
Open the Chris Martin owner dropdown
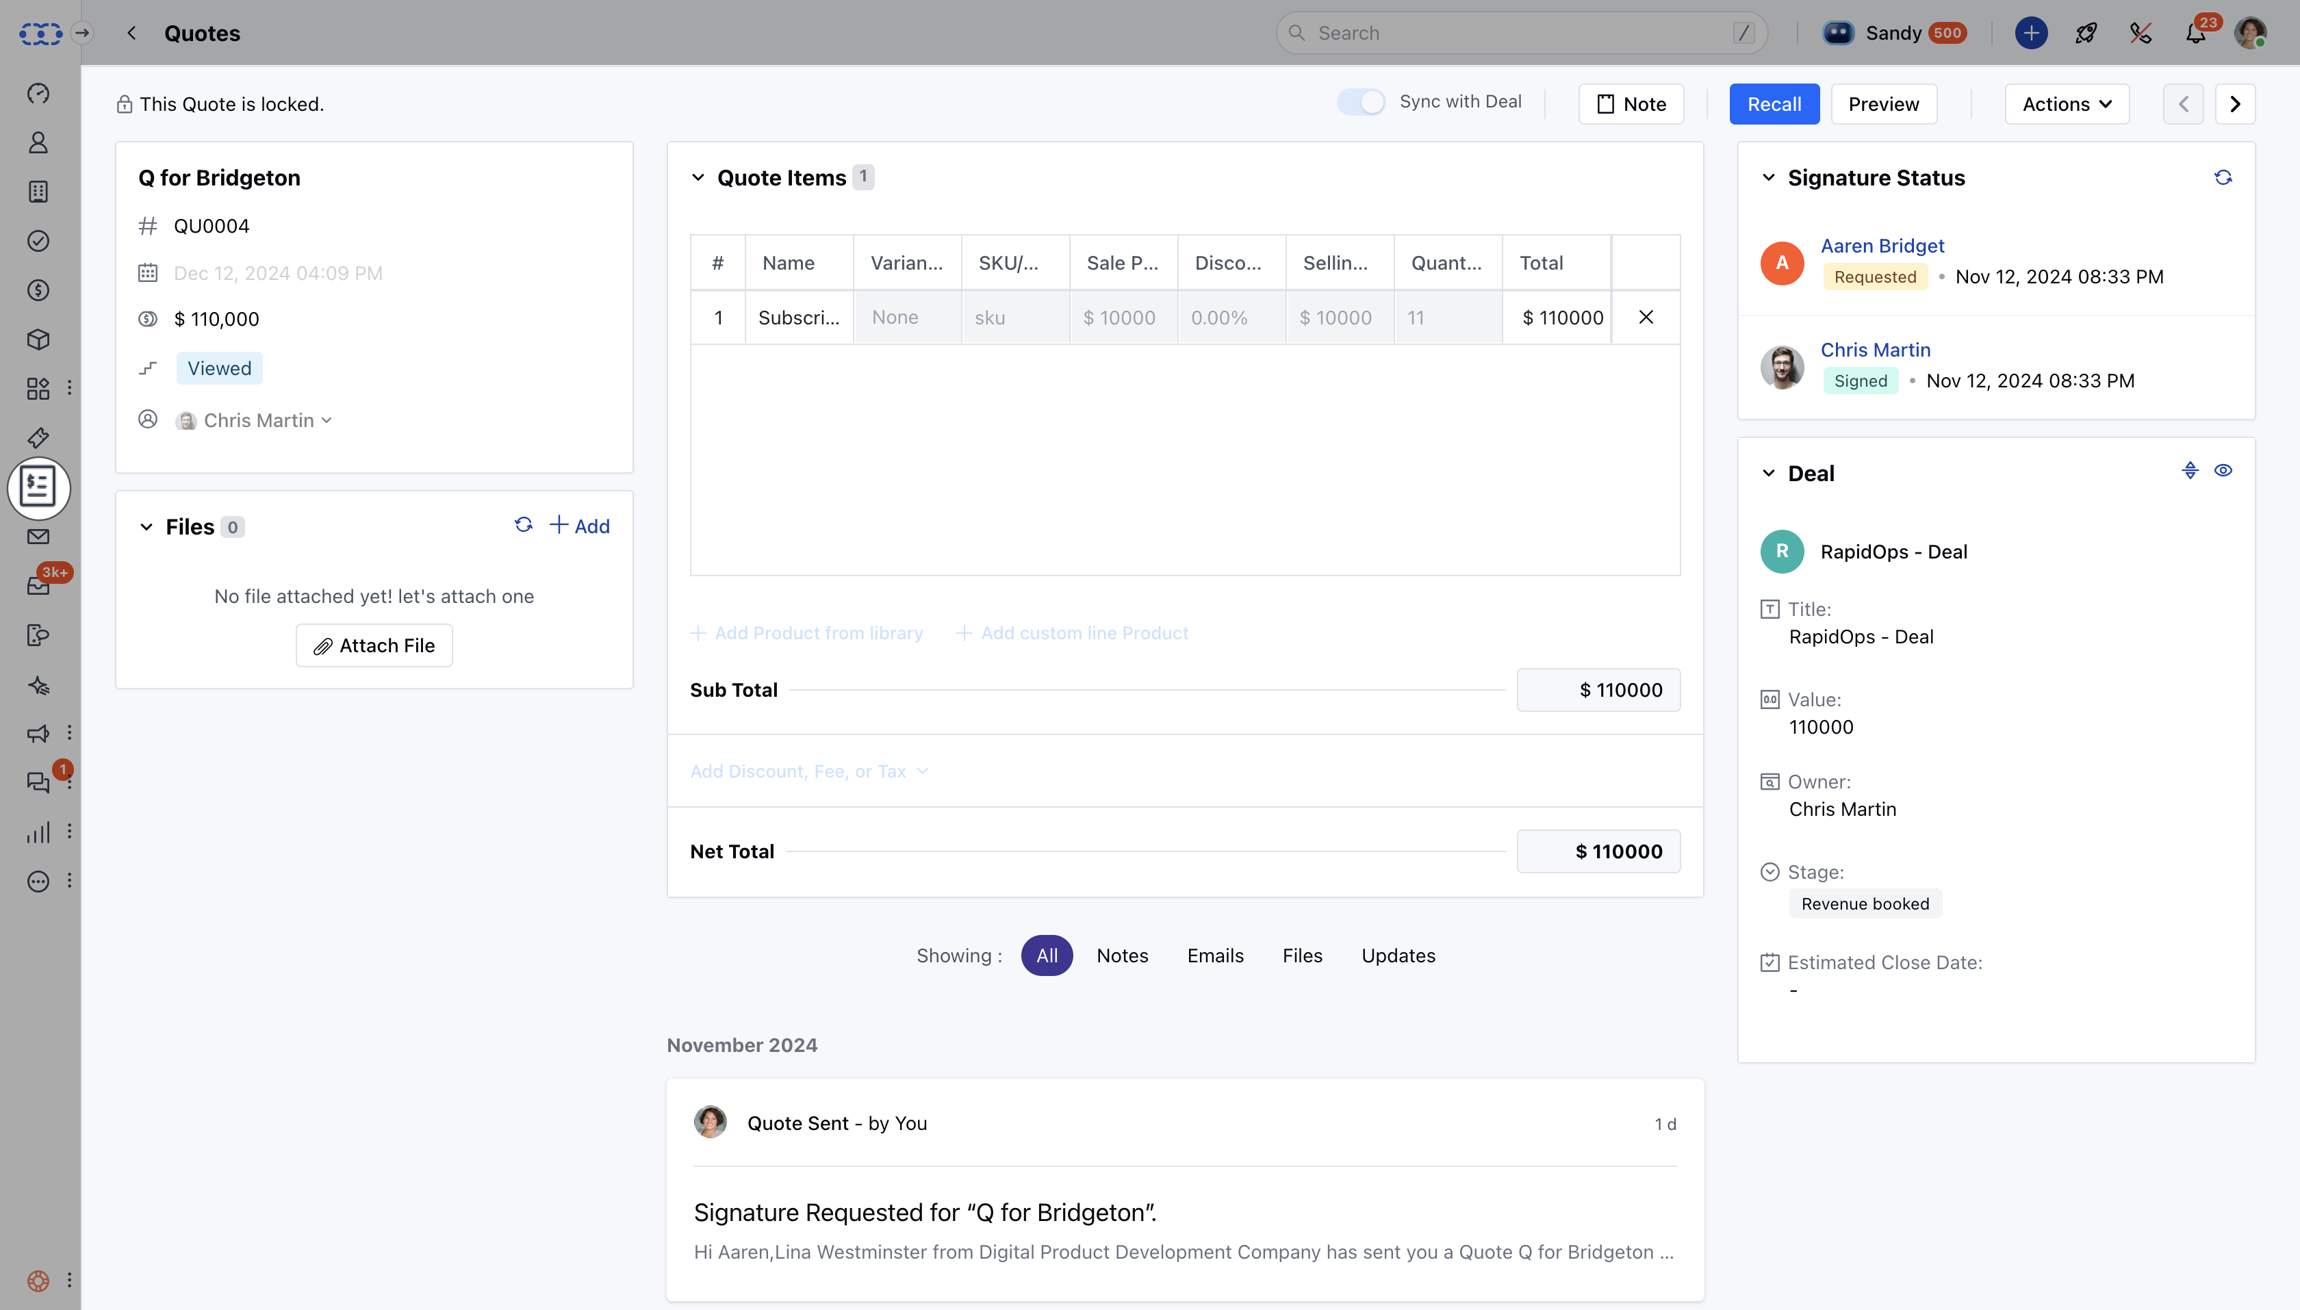pyautogui.click(x=254, y=420)
